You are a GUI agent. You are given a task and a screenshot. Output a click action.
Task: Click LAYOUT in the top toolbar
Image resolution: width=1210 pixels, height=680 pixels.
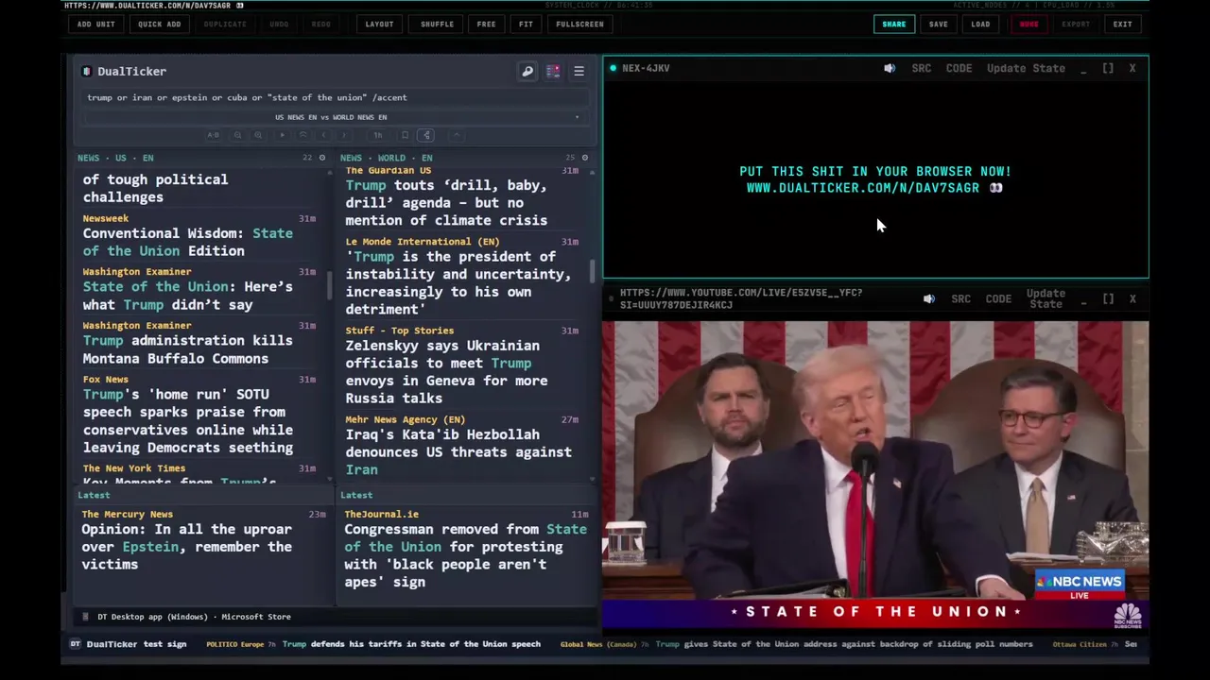(x=379, y=24)
